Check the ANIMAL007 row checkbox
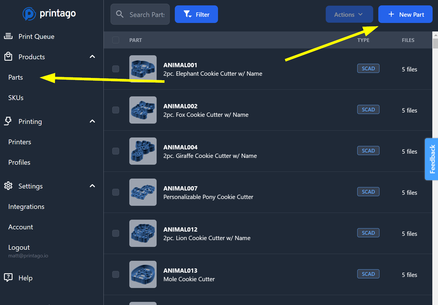Screen dimensions: 438x305 116,192
